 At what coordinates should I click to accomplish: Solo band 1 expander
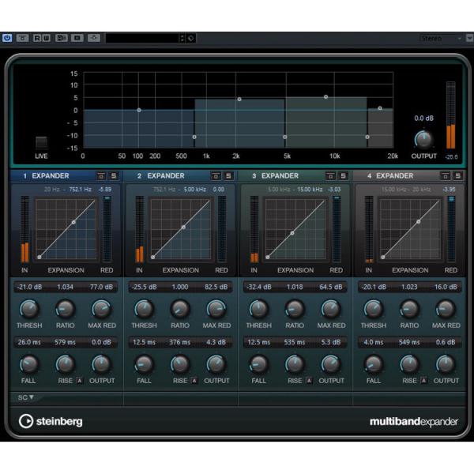click(114, 176)
